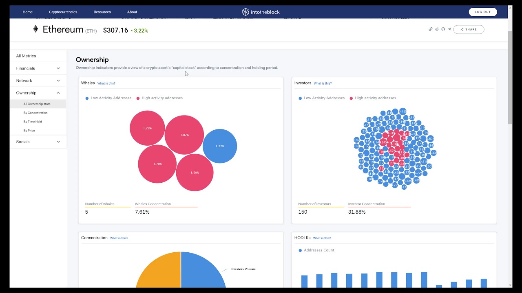Click the Number of Investors value 150
The image size is (522, 293).
click(x=303, y=212)
